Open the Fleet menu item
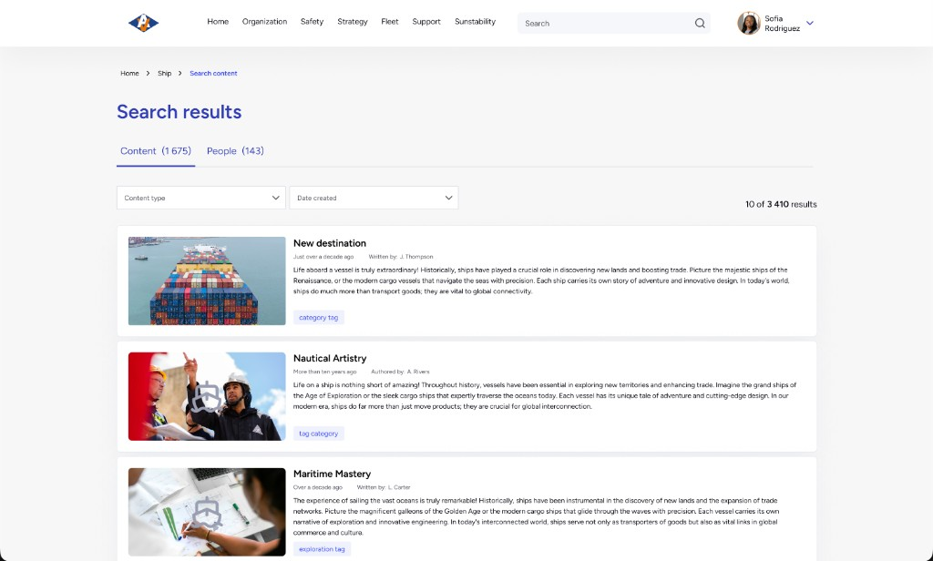Screen dimensions: 933x561 tap(390, 22)
